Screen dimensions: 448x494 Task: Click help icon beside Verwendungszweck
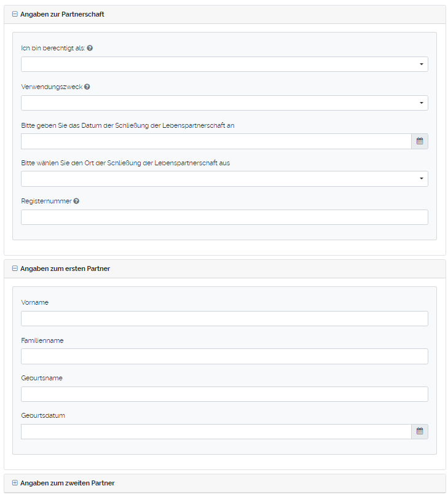point(87,87)
